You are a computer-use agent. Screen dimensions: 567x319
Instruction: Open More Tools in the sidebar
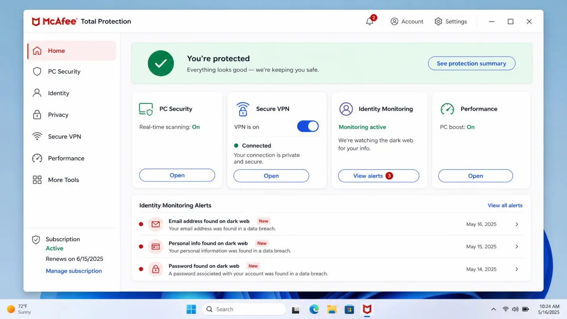pyautogui.click(x=71, y=180)
